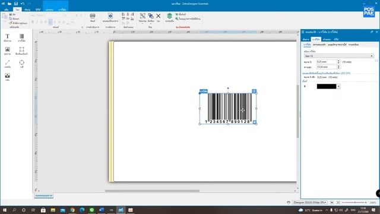Switch to the fourth tab in properties panel

[336, 39]
